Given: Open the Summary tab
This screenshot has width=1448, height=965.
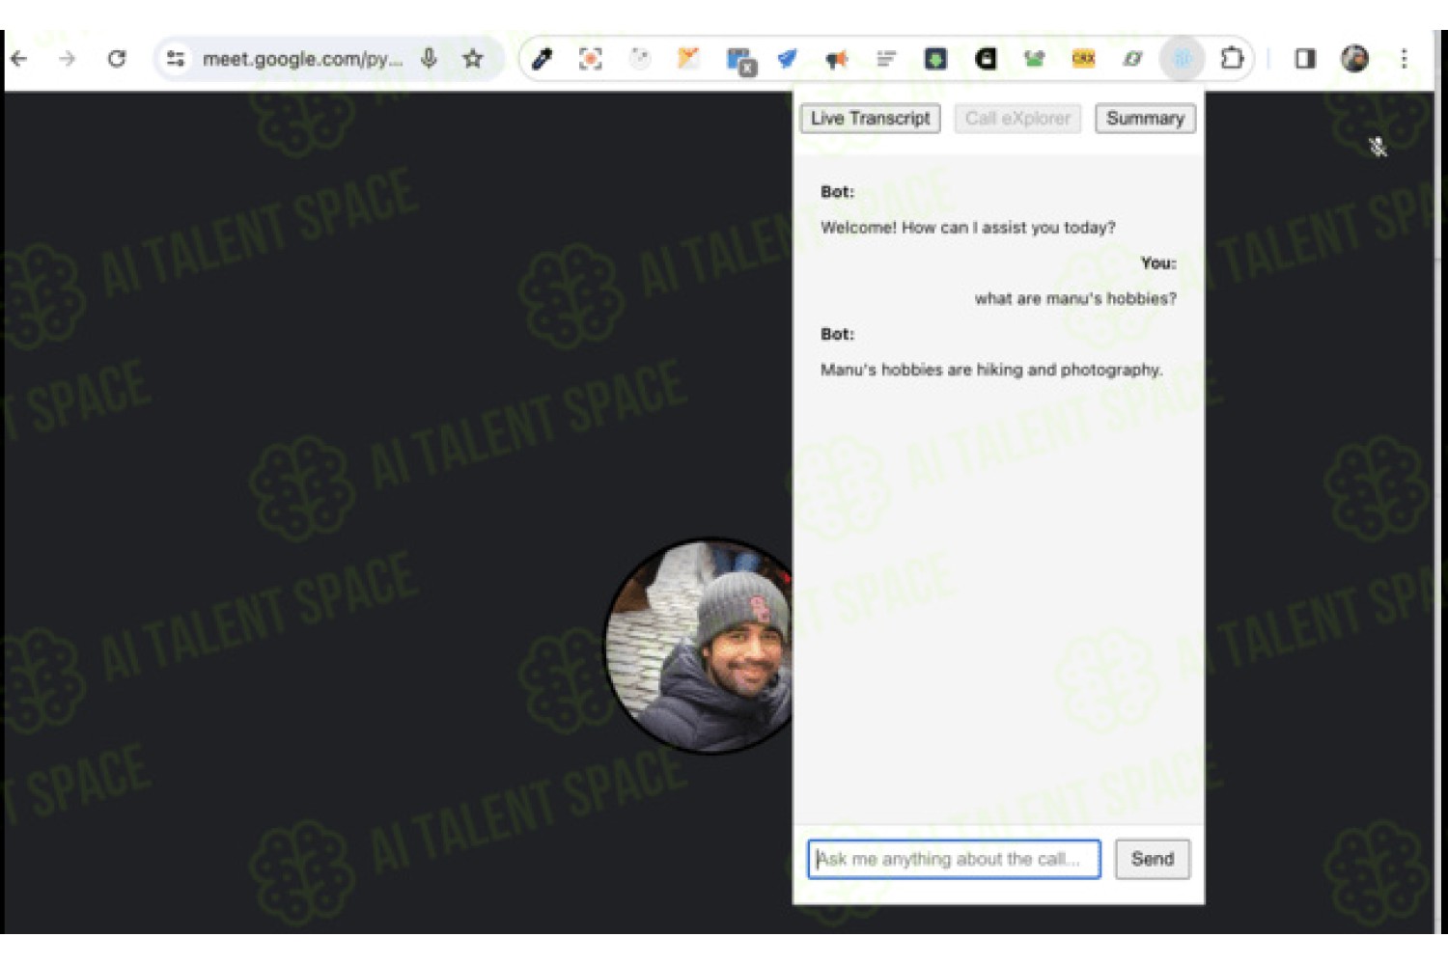Looking at the screenshot, I should pyautogui.click(x=1145, y=119).
